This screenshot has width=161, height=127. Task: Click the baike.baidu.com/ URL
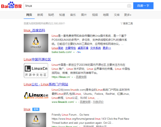[62, 52]
